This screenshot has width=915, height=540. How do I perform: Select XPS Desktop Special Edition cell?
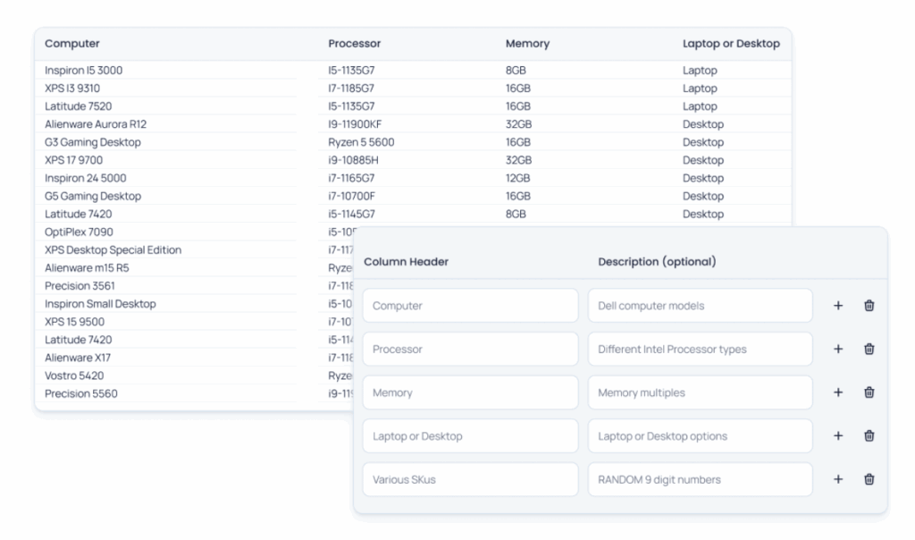(x=113, y=249)
